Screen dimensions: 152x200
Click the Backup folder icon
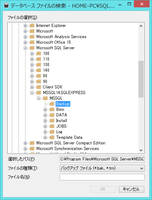pyautogui.click(x=52, y=104)
